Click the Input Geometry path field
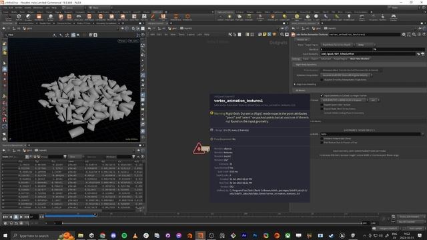The width and height of the screenshot is (427, 240). point(368,54)
